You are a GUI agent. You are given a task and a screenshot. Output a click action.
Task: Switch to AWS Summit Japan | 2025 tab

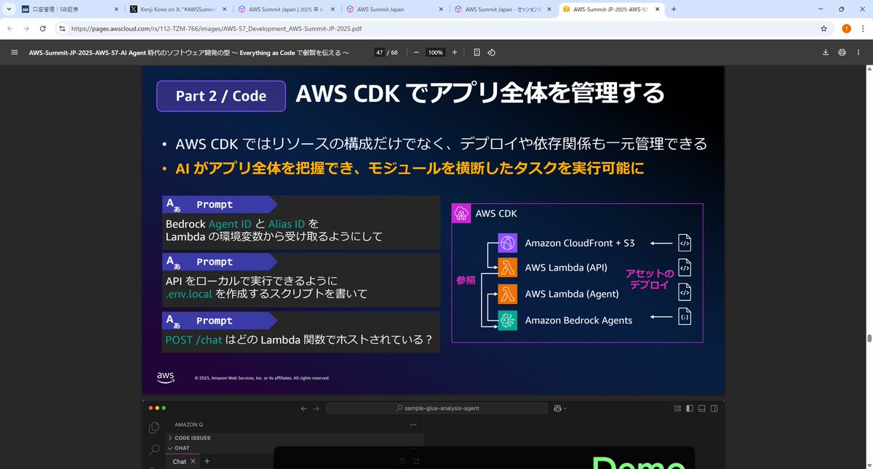tap(287, 9)
